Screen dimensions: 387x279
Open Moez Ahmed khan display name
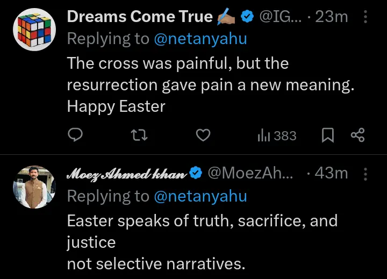pyautogui.click(x=127, y=173)
